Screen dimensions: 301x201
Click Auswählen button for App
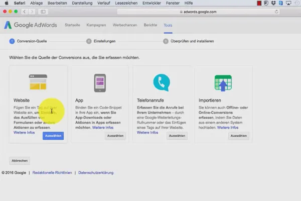coord(115,136)
